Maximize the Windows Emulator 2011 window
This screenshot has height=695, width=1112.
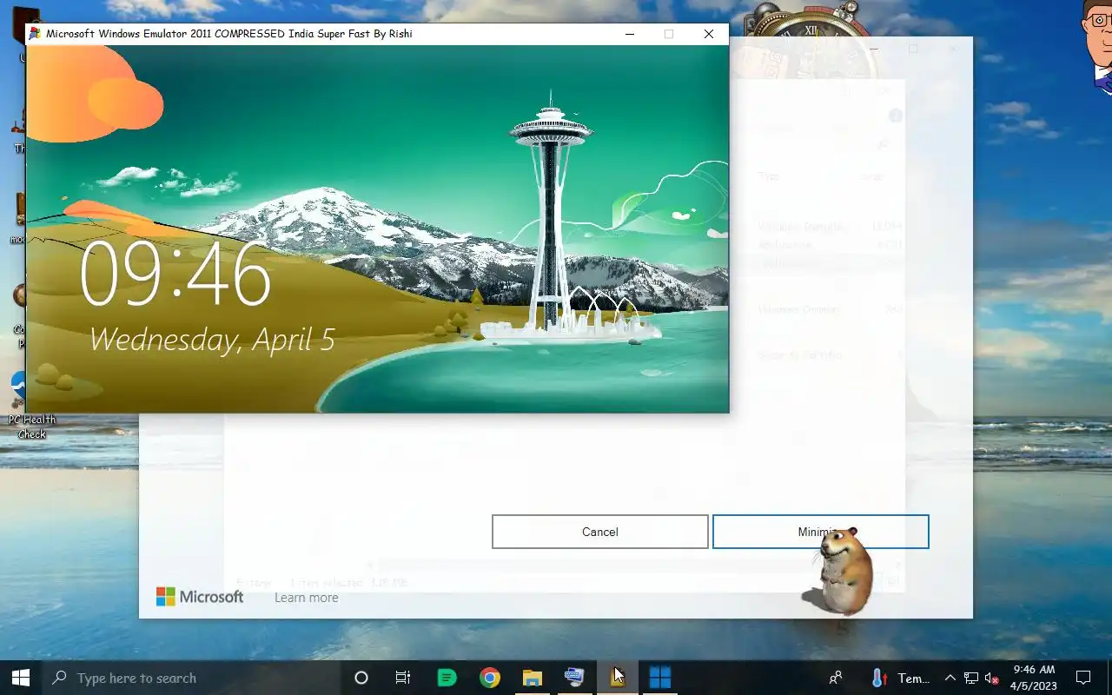coord(669,34)
